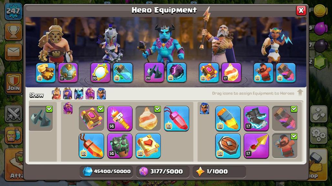Select the Healing Tome red heart book

click(148, 146)
